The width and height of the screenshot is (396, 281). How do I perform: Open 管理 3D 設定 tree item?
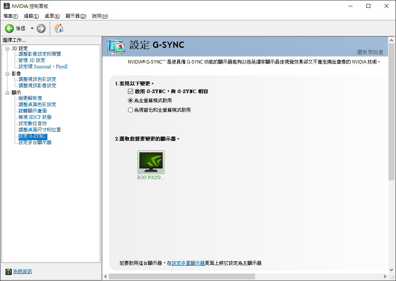coord(32,60)
